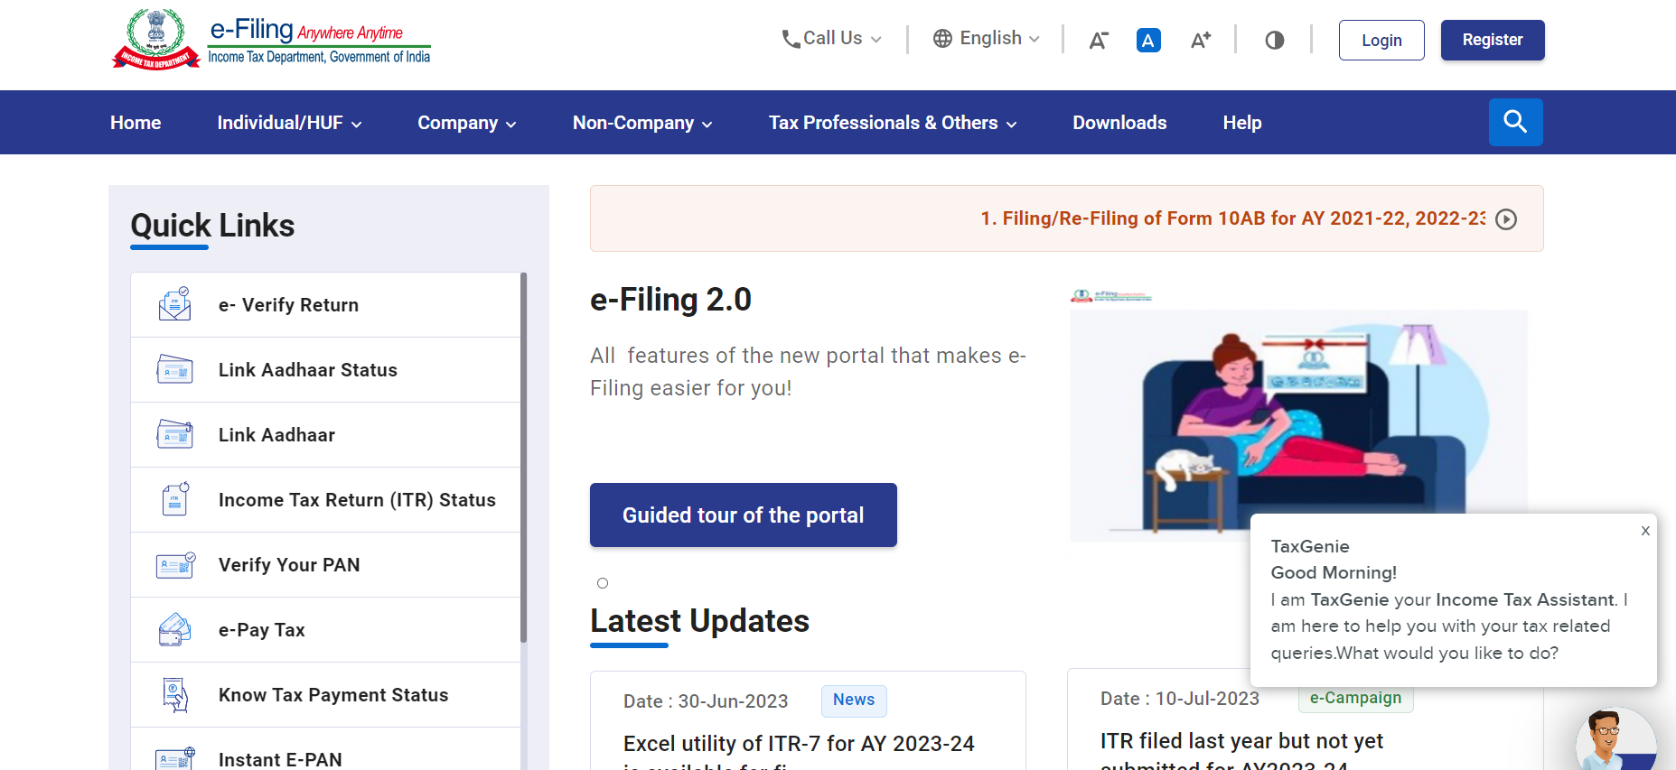Click the Link Aadhaar card icon
This screenshot has height=770, width=1676.
click(x=174, y=434)
